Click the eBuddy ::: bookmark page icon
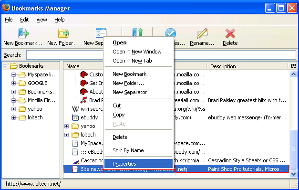Screen dimensions: 299x190 pyautogui.click(x=75, y=152)
